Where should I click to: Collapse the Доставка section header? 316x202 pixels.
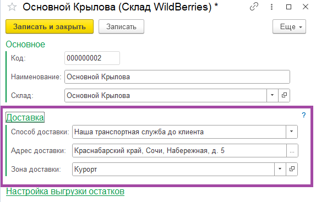(25, 117)
